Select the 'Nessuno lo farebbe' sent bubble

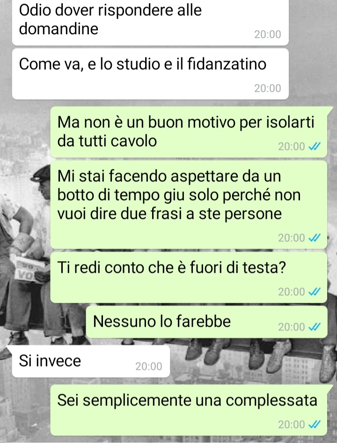[206, 322]
